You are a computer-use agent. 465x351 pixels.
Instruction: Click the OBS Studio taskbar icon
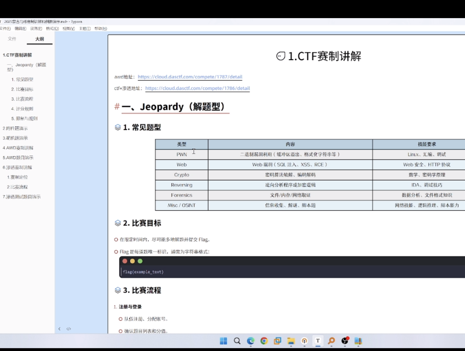[x=345, y=341]
